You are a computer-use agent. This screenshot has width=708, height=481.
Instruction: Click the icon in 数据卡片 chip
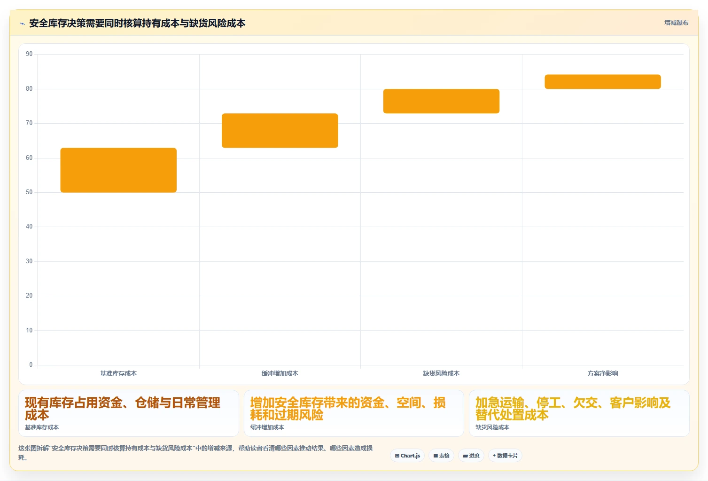494,456
